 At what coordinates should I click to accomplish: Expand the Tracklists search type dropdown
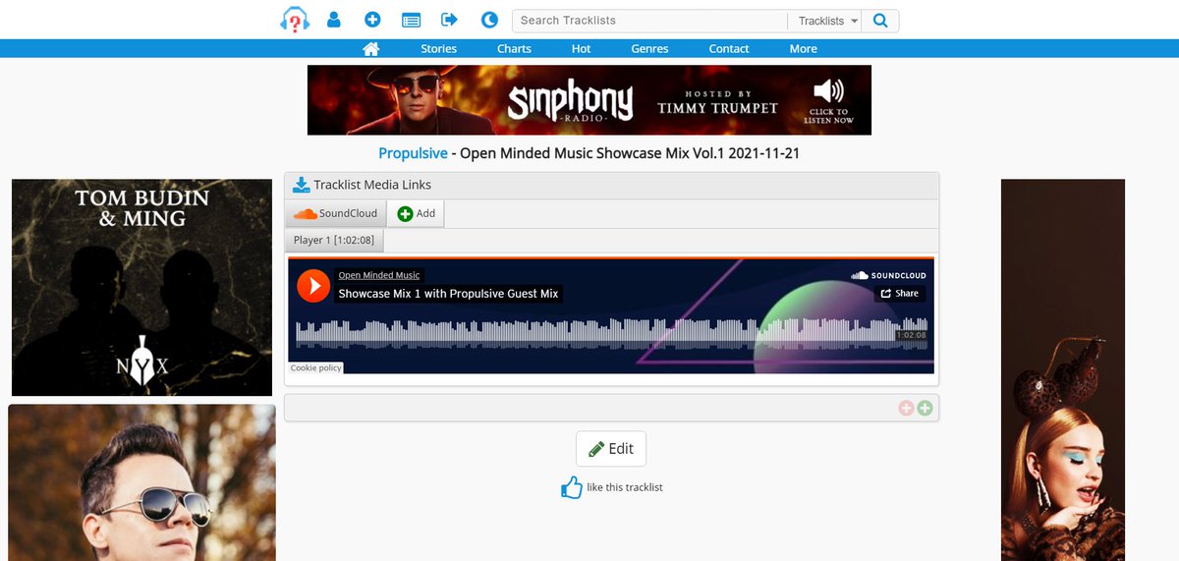827,21
